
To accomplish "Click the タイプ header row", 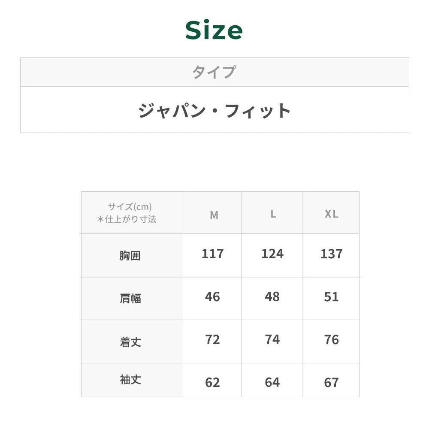I will (214, 72).
